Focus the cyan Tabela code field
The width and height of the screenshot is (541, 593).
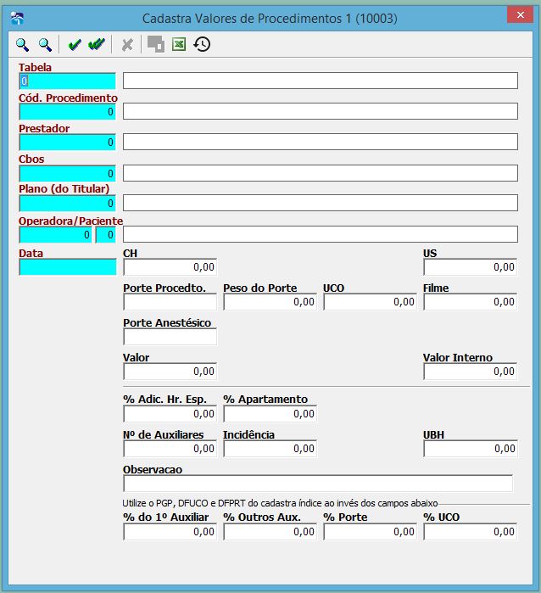[67, 81]
